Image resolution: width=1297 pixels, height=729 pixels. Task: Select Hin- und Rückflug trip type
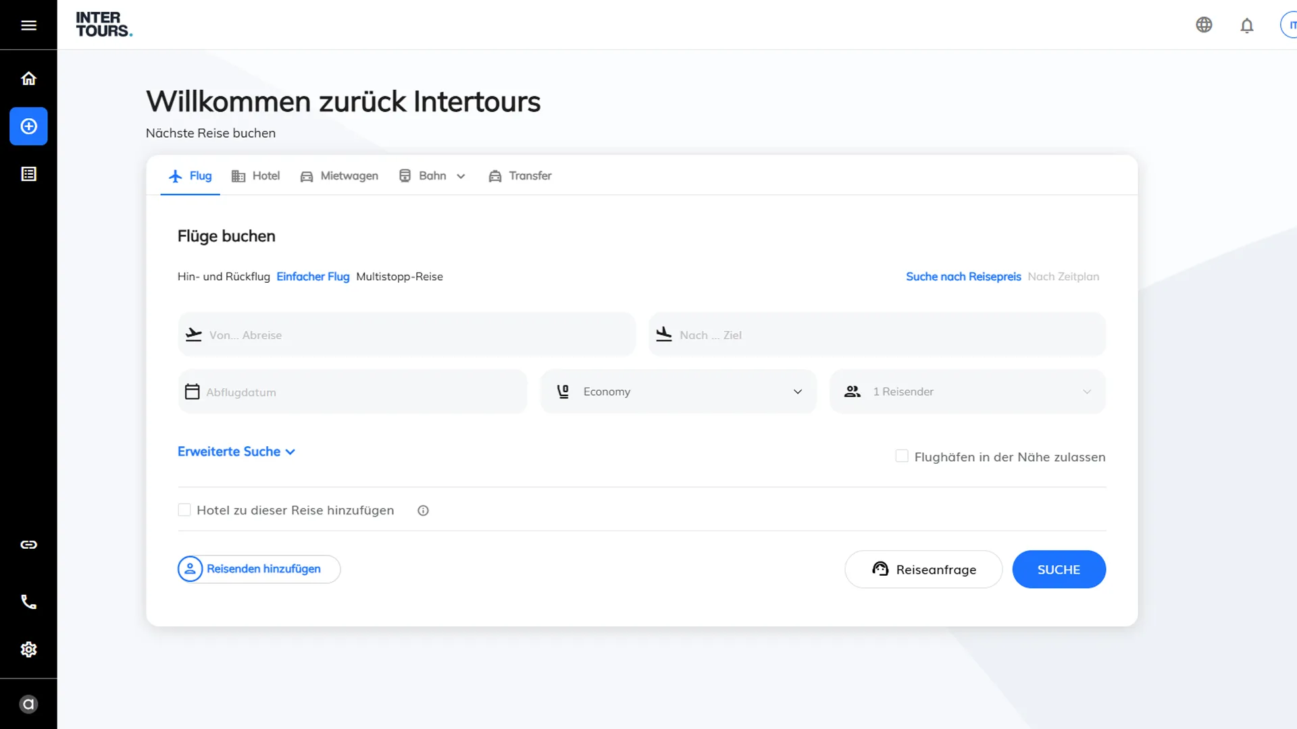(x=224, y=277)
